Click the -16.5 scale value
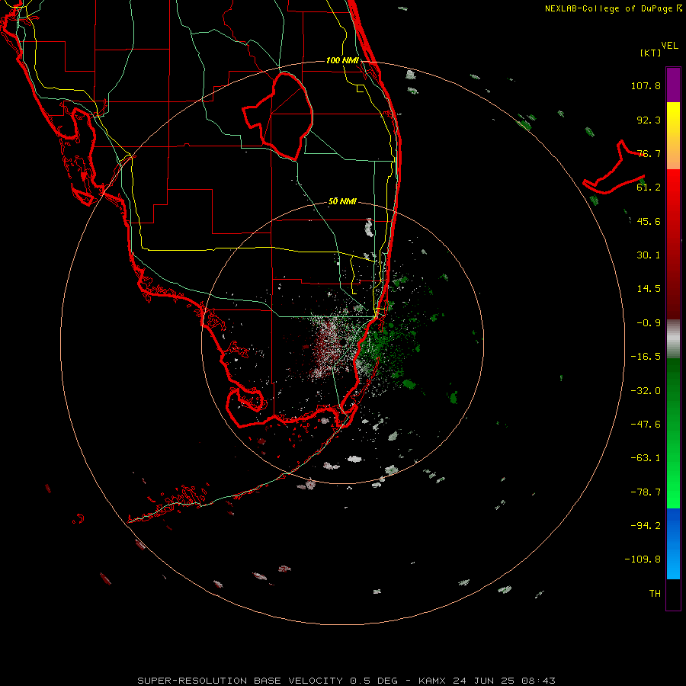 tap(646, 357)
